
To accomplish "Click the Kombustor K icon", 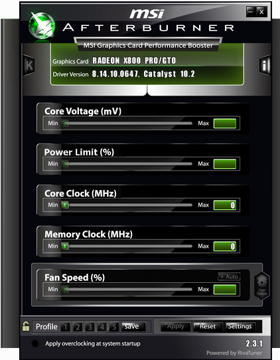I will tap(29, 66).
